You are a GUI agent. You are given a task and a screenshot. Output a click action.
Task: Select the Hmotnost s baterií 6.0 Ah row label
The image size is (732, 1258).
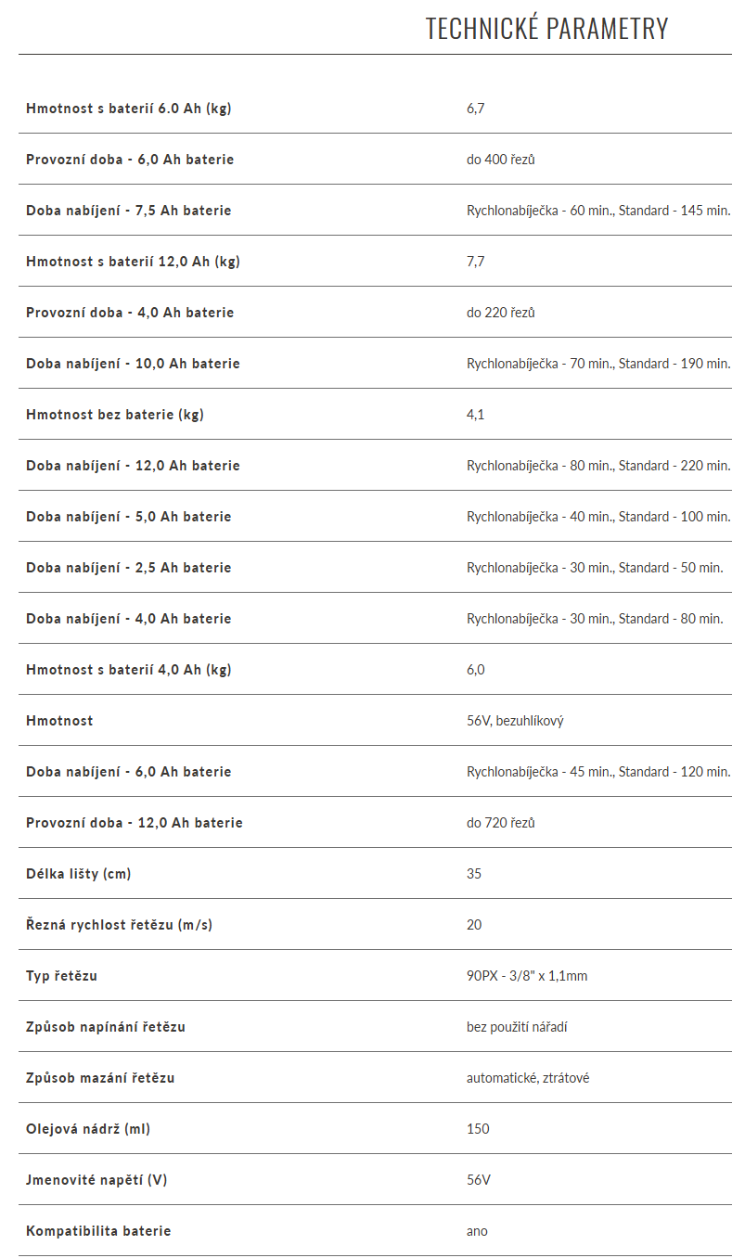click(129, 109)
